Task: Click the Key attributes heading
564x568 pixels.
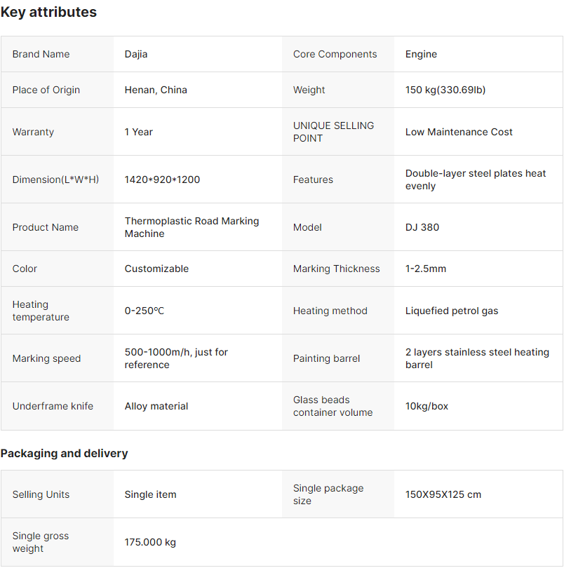Action: 48,12
